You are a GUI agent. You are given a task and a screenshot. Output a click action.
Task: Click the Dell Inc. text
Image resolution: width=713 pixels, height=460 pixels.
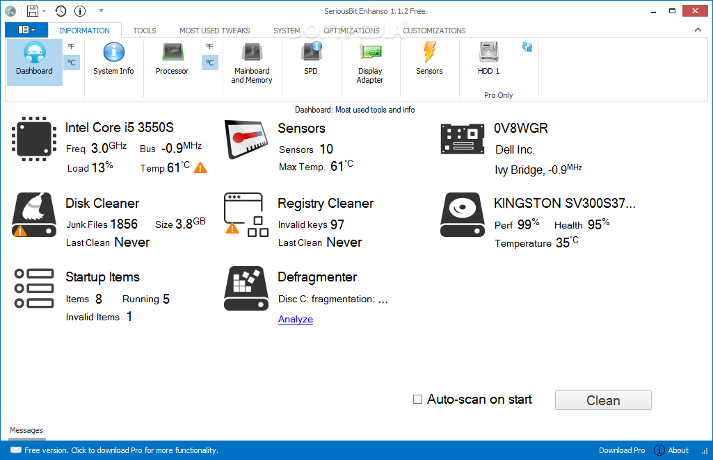coord(515,149)
